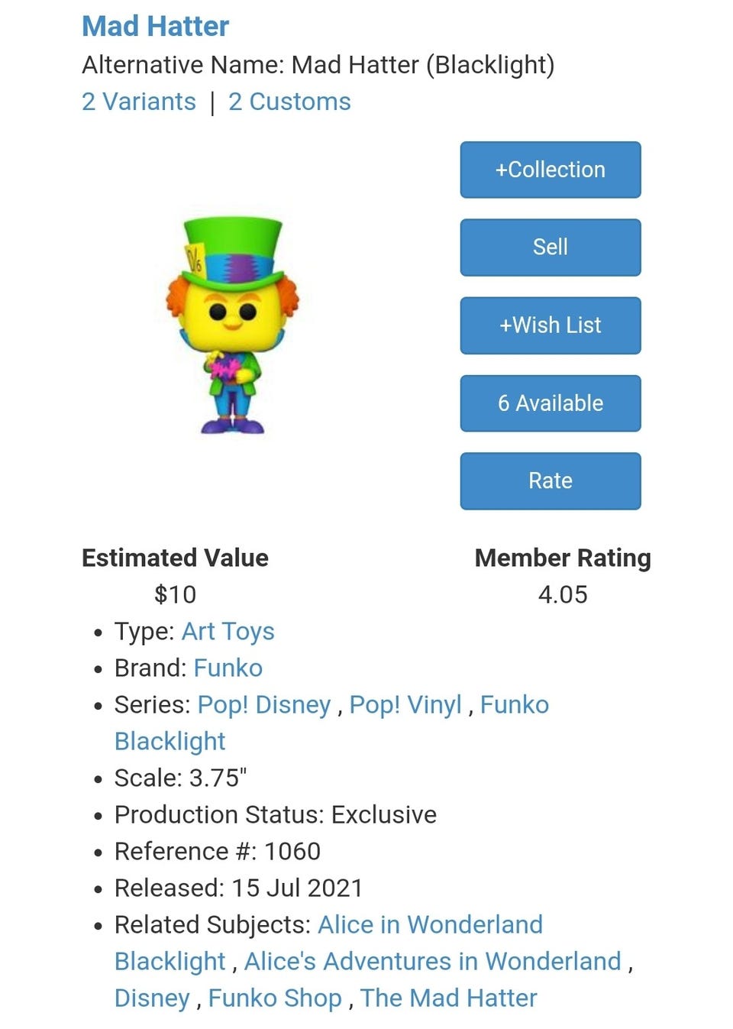The width and height of the screenshot is (733, 1029).
Task: Open the Mad Hatter figure thumbnail
Action: [x=233, y=326]
